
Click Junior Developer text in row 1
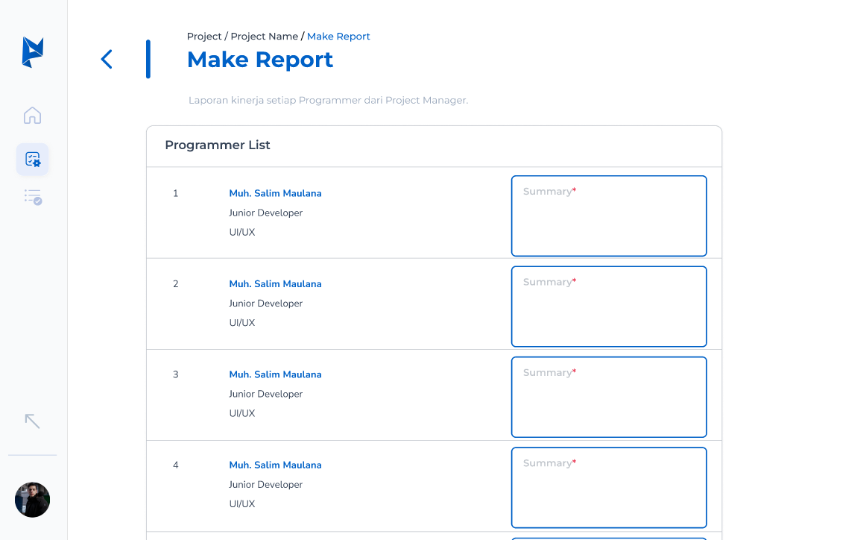coord(265,213)
